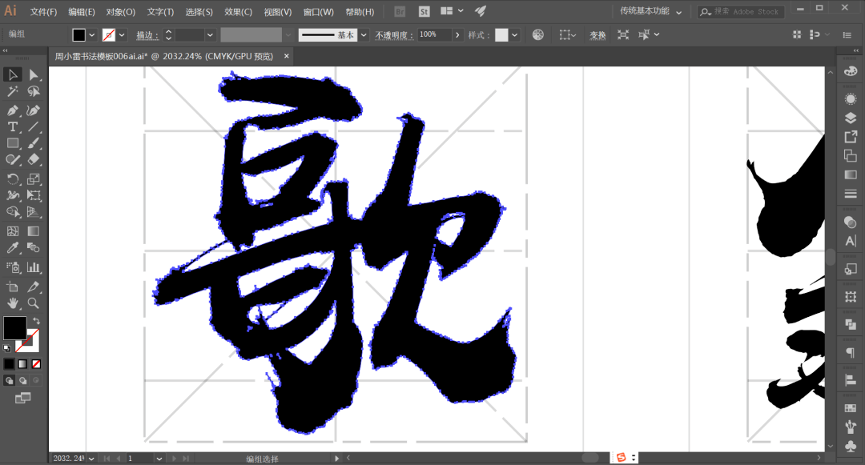This screenshot has height=465, width=865.
Task: Pick the Pen tool
Action: (x=13, y=110)
